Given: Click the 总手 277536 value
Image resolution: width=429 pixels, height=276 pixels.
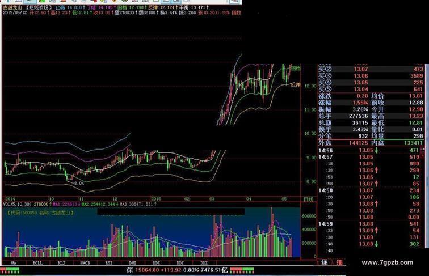Looking at the screenshot, I should pos(359,116).
